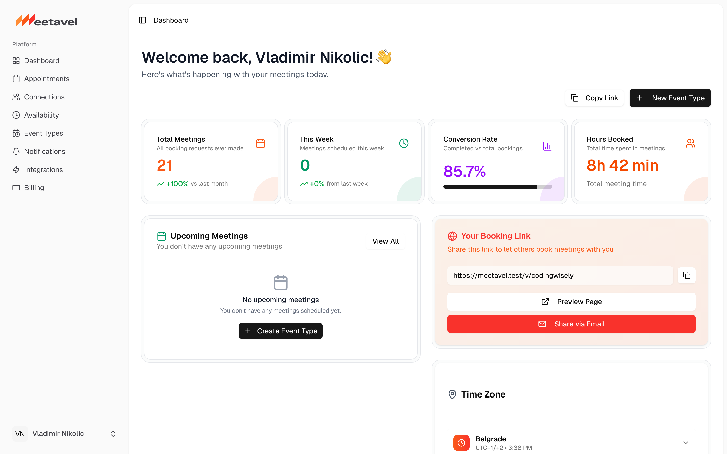The height and width of the screenshot is (454, 727).
Task: Select Availability in the sidebar
Action: point(41,115)
